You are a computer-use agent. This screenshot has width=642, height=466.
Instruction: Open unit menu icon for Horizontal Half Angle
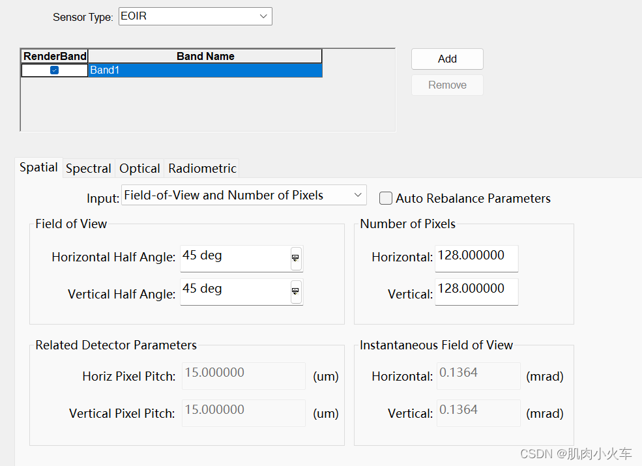tap(295, 258)
